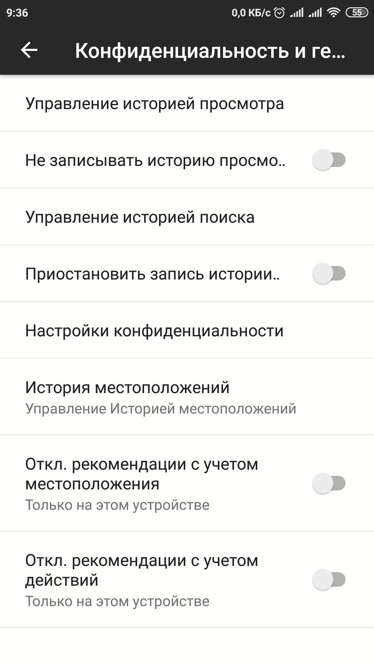The height and width of the screenshot is (665, 374).
Task: Switch on 'Откл. рекомендации с учетом действий'
Action: pos(329,579)
